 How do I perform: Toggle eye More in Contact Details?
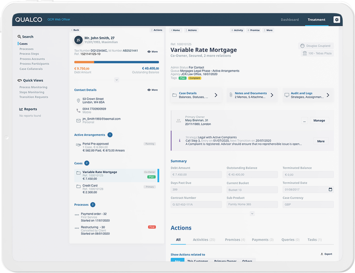(x=153, y=90)
